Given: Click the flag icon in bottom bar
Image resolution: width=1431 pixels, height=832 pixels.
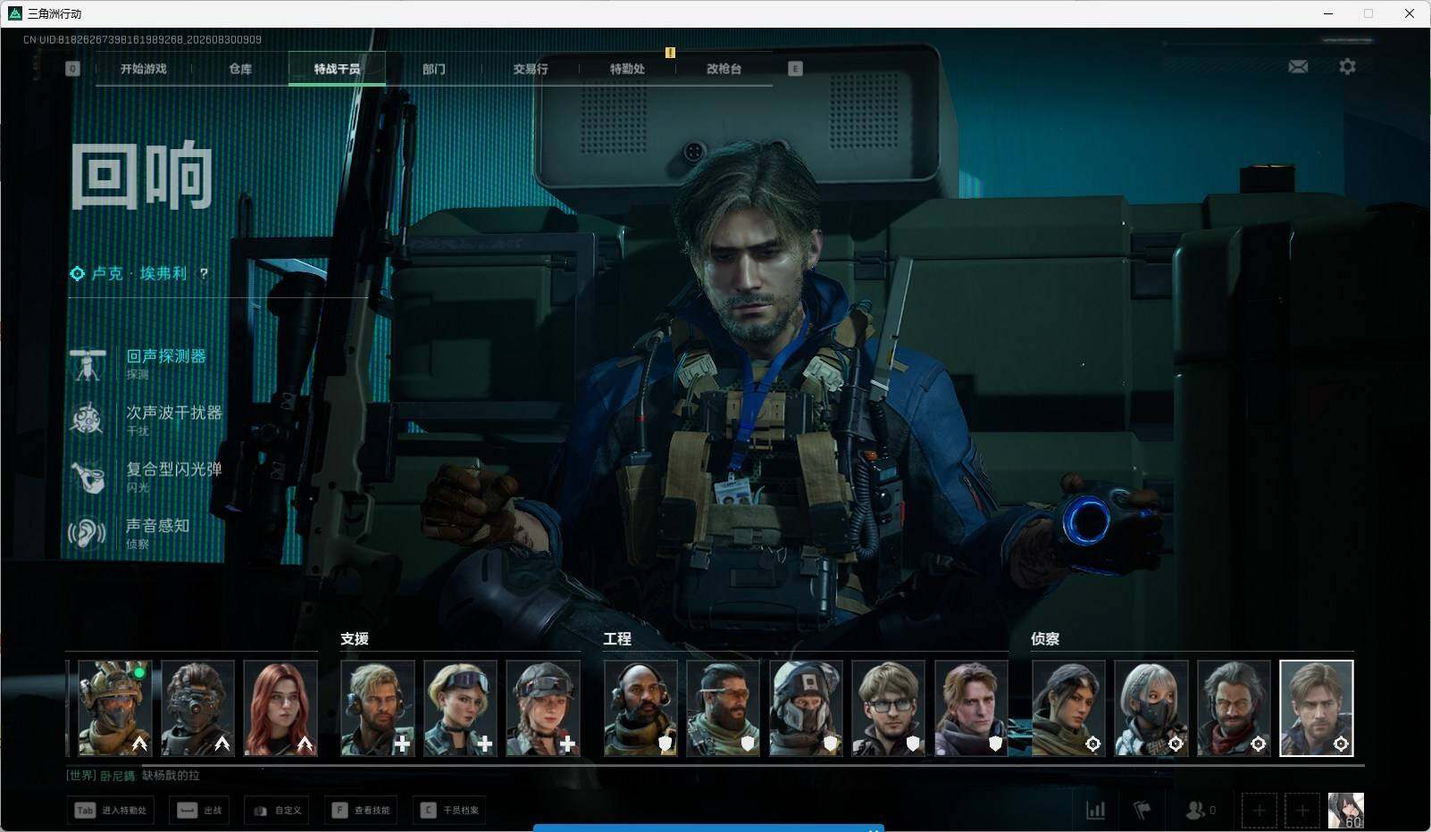Looking at the screenshot, I should 1142,811.
